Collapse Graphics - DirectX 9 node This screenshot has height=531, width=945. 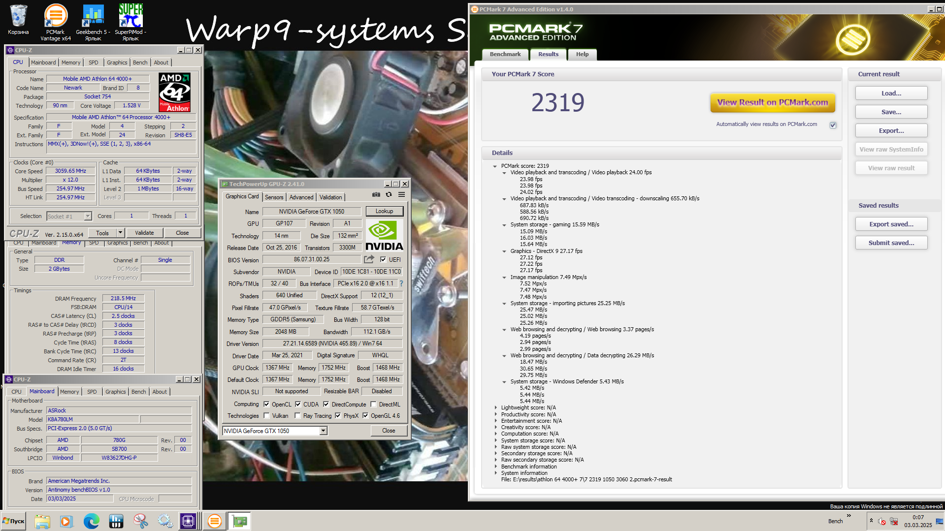point(504,251)
